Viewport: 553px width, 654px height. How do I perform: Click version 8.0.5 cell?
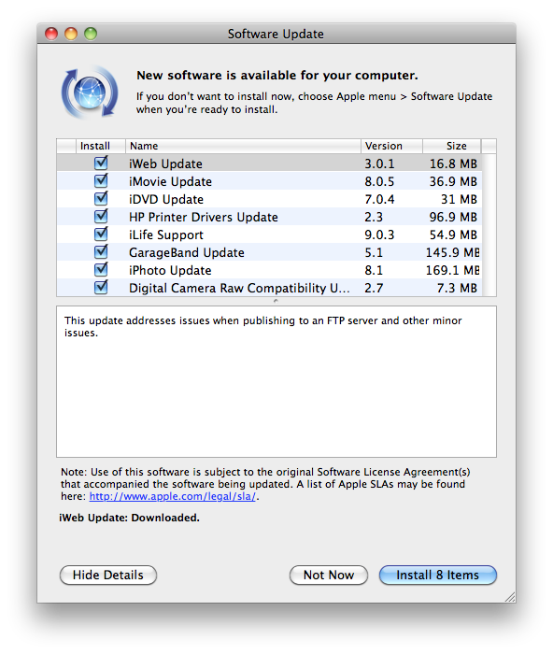pyautogui.click(x=379, y=181)
